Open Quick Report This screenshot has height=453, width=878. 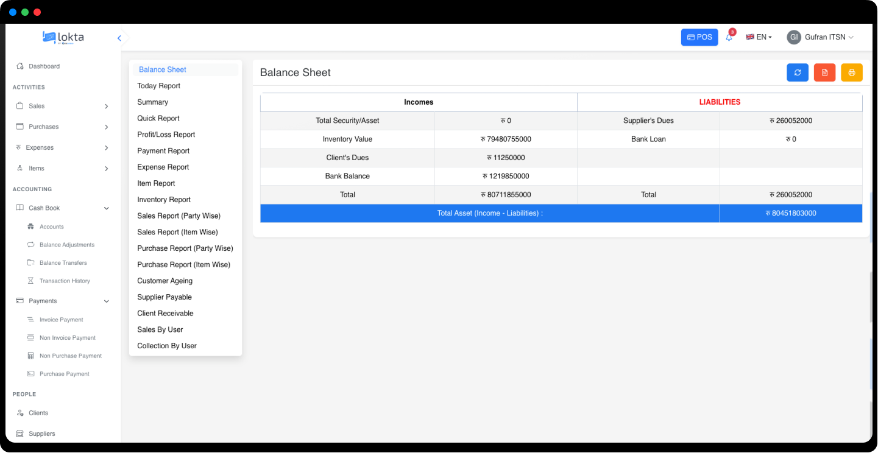[x=158, y=118]
